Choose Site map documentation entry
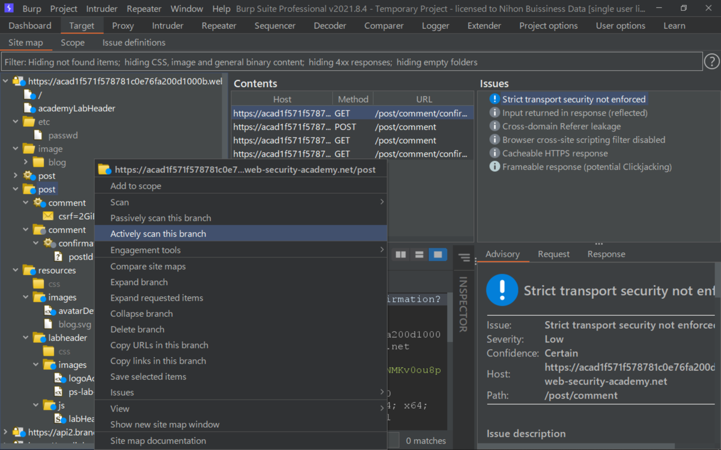721x450 pixels. coord(241,440)
